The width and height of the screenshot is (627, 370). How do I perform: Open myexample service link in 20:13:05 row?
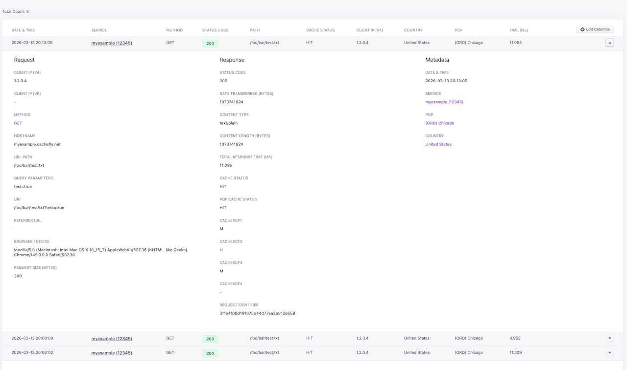pos(112,43)
